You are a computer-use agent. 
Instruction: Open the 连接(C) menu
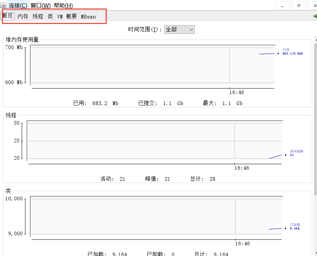[x=17, y=6]
